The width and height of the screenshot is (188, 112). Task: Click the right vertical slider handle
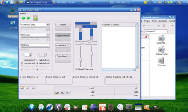[91, 54]
